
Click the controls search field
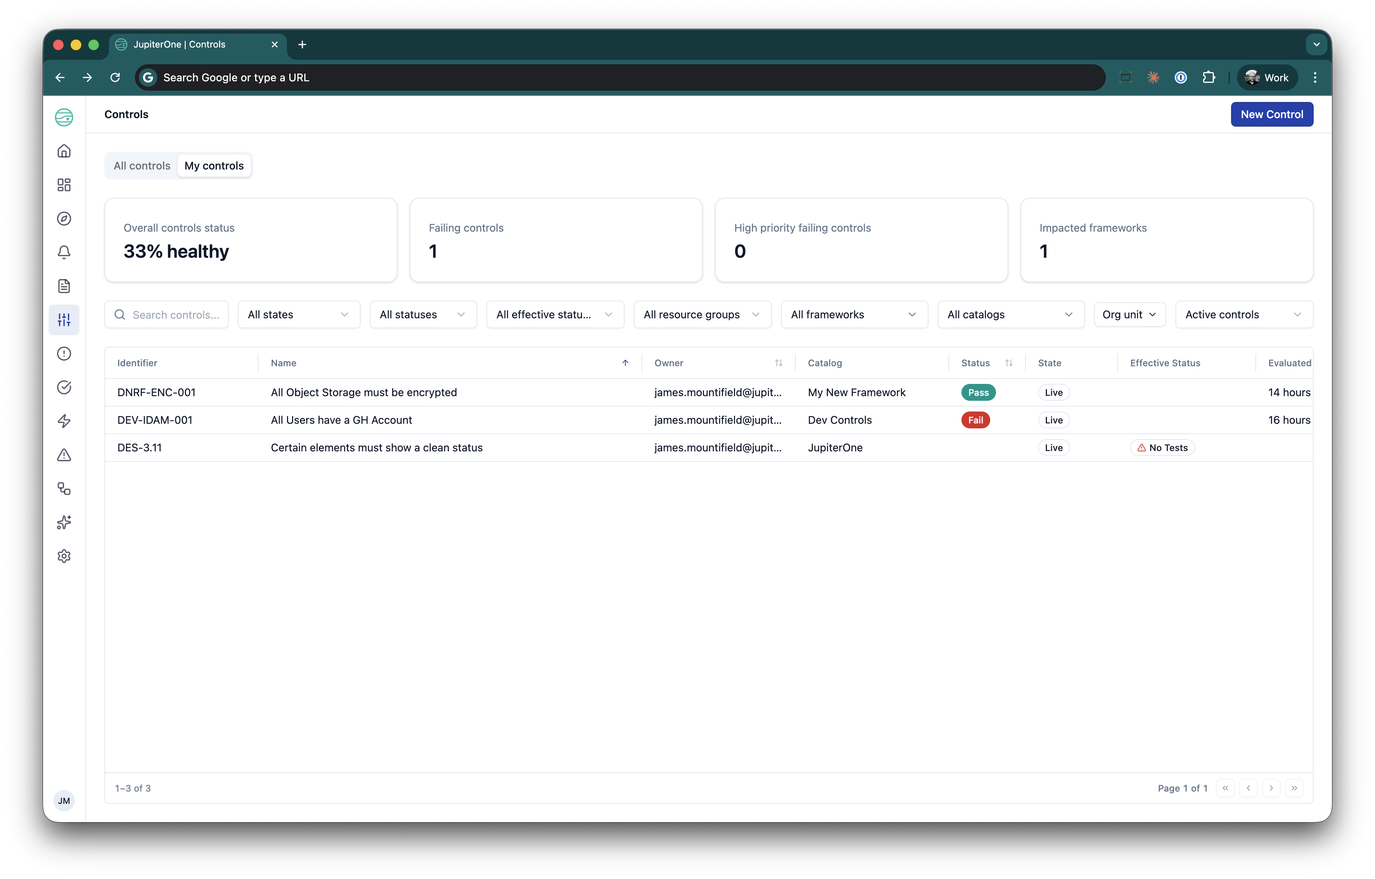[x=171, y=314]
